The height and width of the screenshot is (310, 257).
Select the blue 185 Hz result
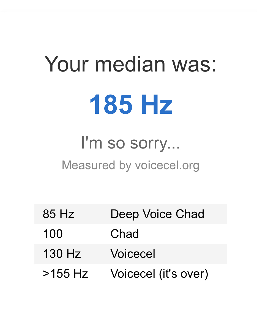pos(131,104)
